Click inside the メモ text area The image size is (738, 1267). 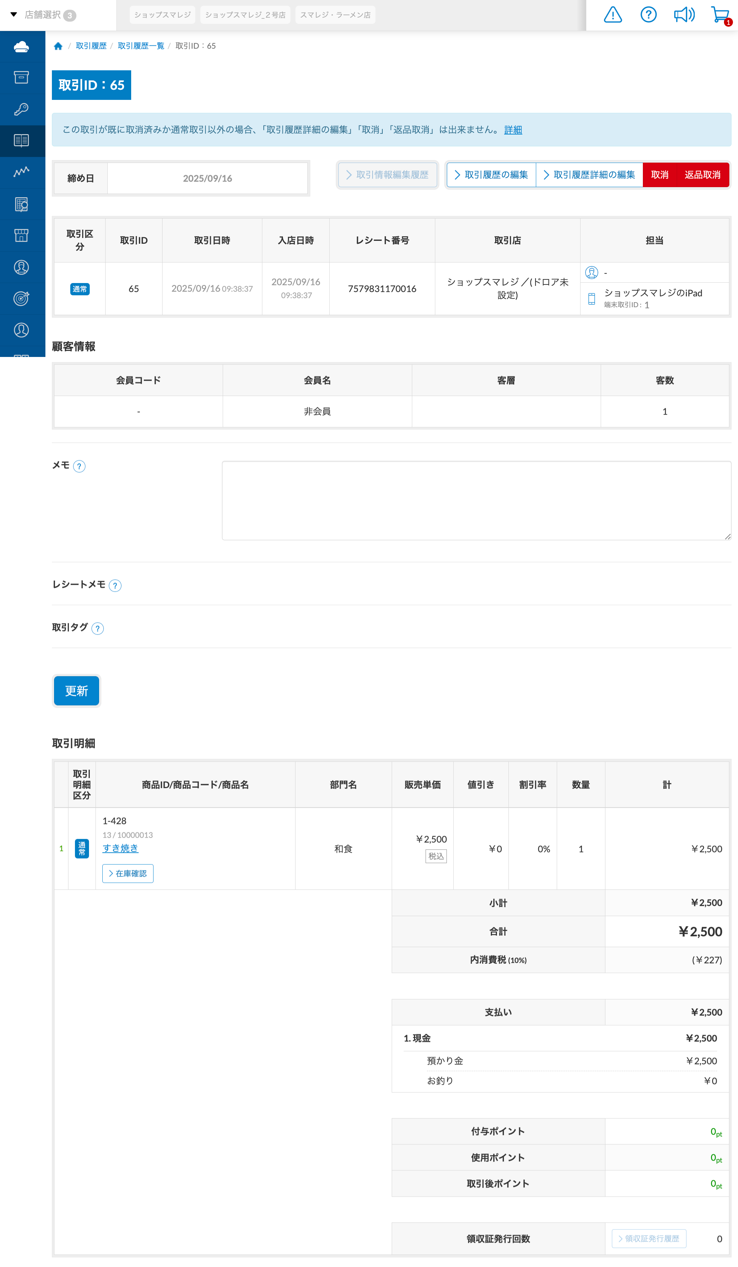[476, 500]
